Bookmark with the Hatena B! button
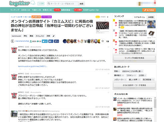Screen dimensions: 164x122 51,41
